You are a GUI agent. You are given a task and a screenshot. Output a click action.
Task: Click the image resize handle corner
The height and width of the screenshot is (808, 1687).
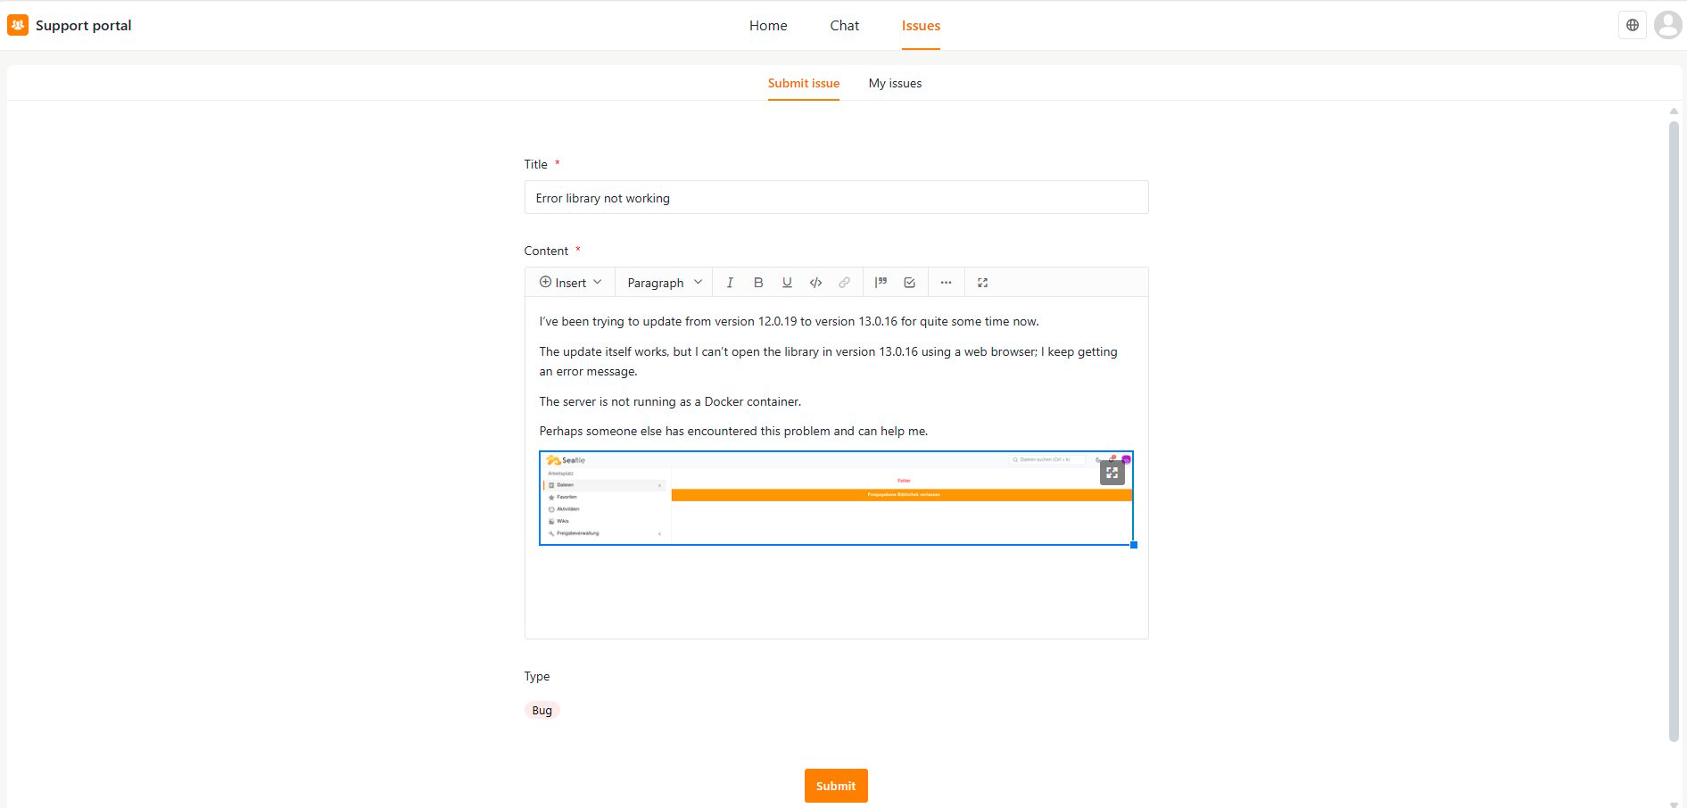click(x=1134, y=545)
